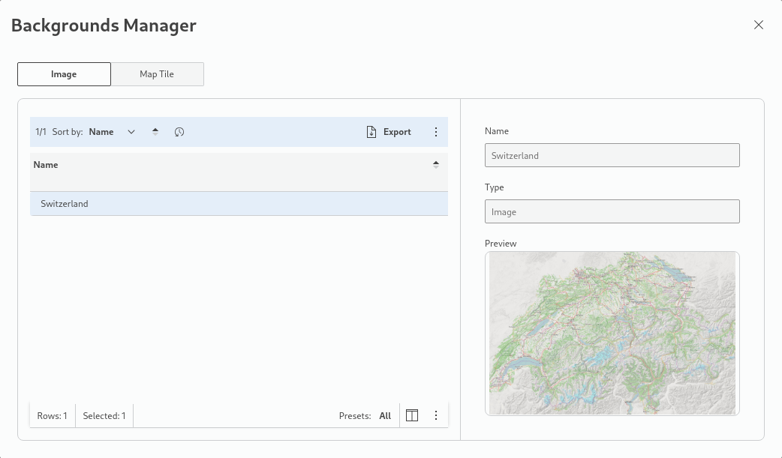Click the Switzerland map preview image
The height and width of the screenshot is (458, 782).
coord(612,333)
